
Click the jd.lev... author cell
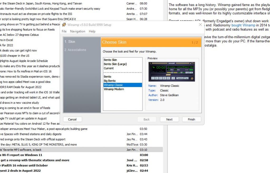tap(132, 171)
